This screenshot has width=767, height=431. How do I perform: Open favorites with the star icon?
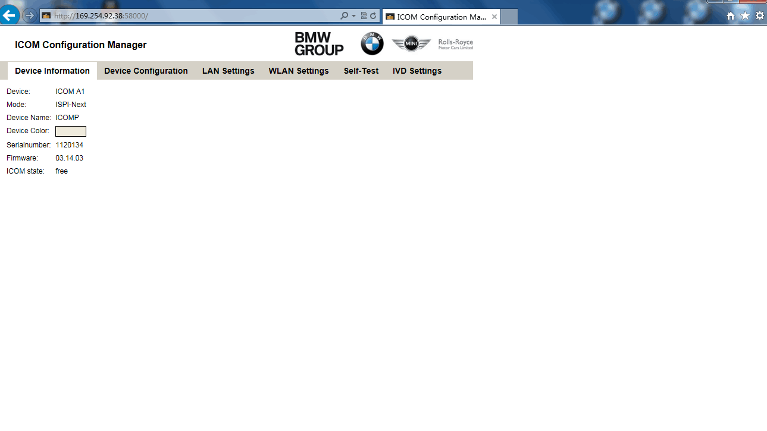point(745,16)
